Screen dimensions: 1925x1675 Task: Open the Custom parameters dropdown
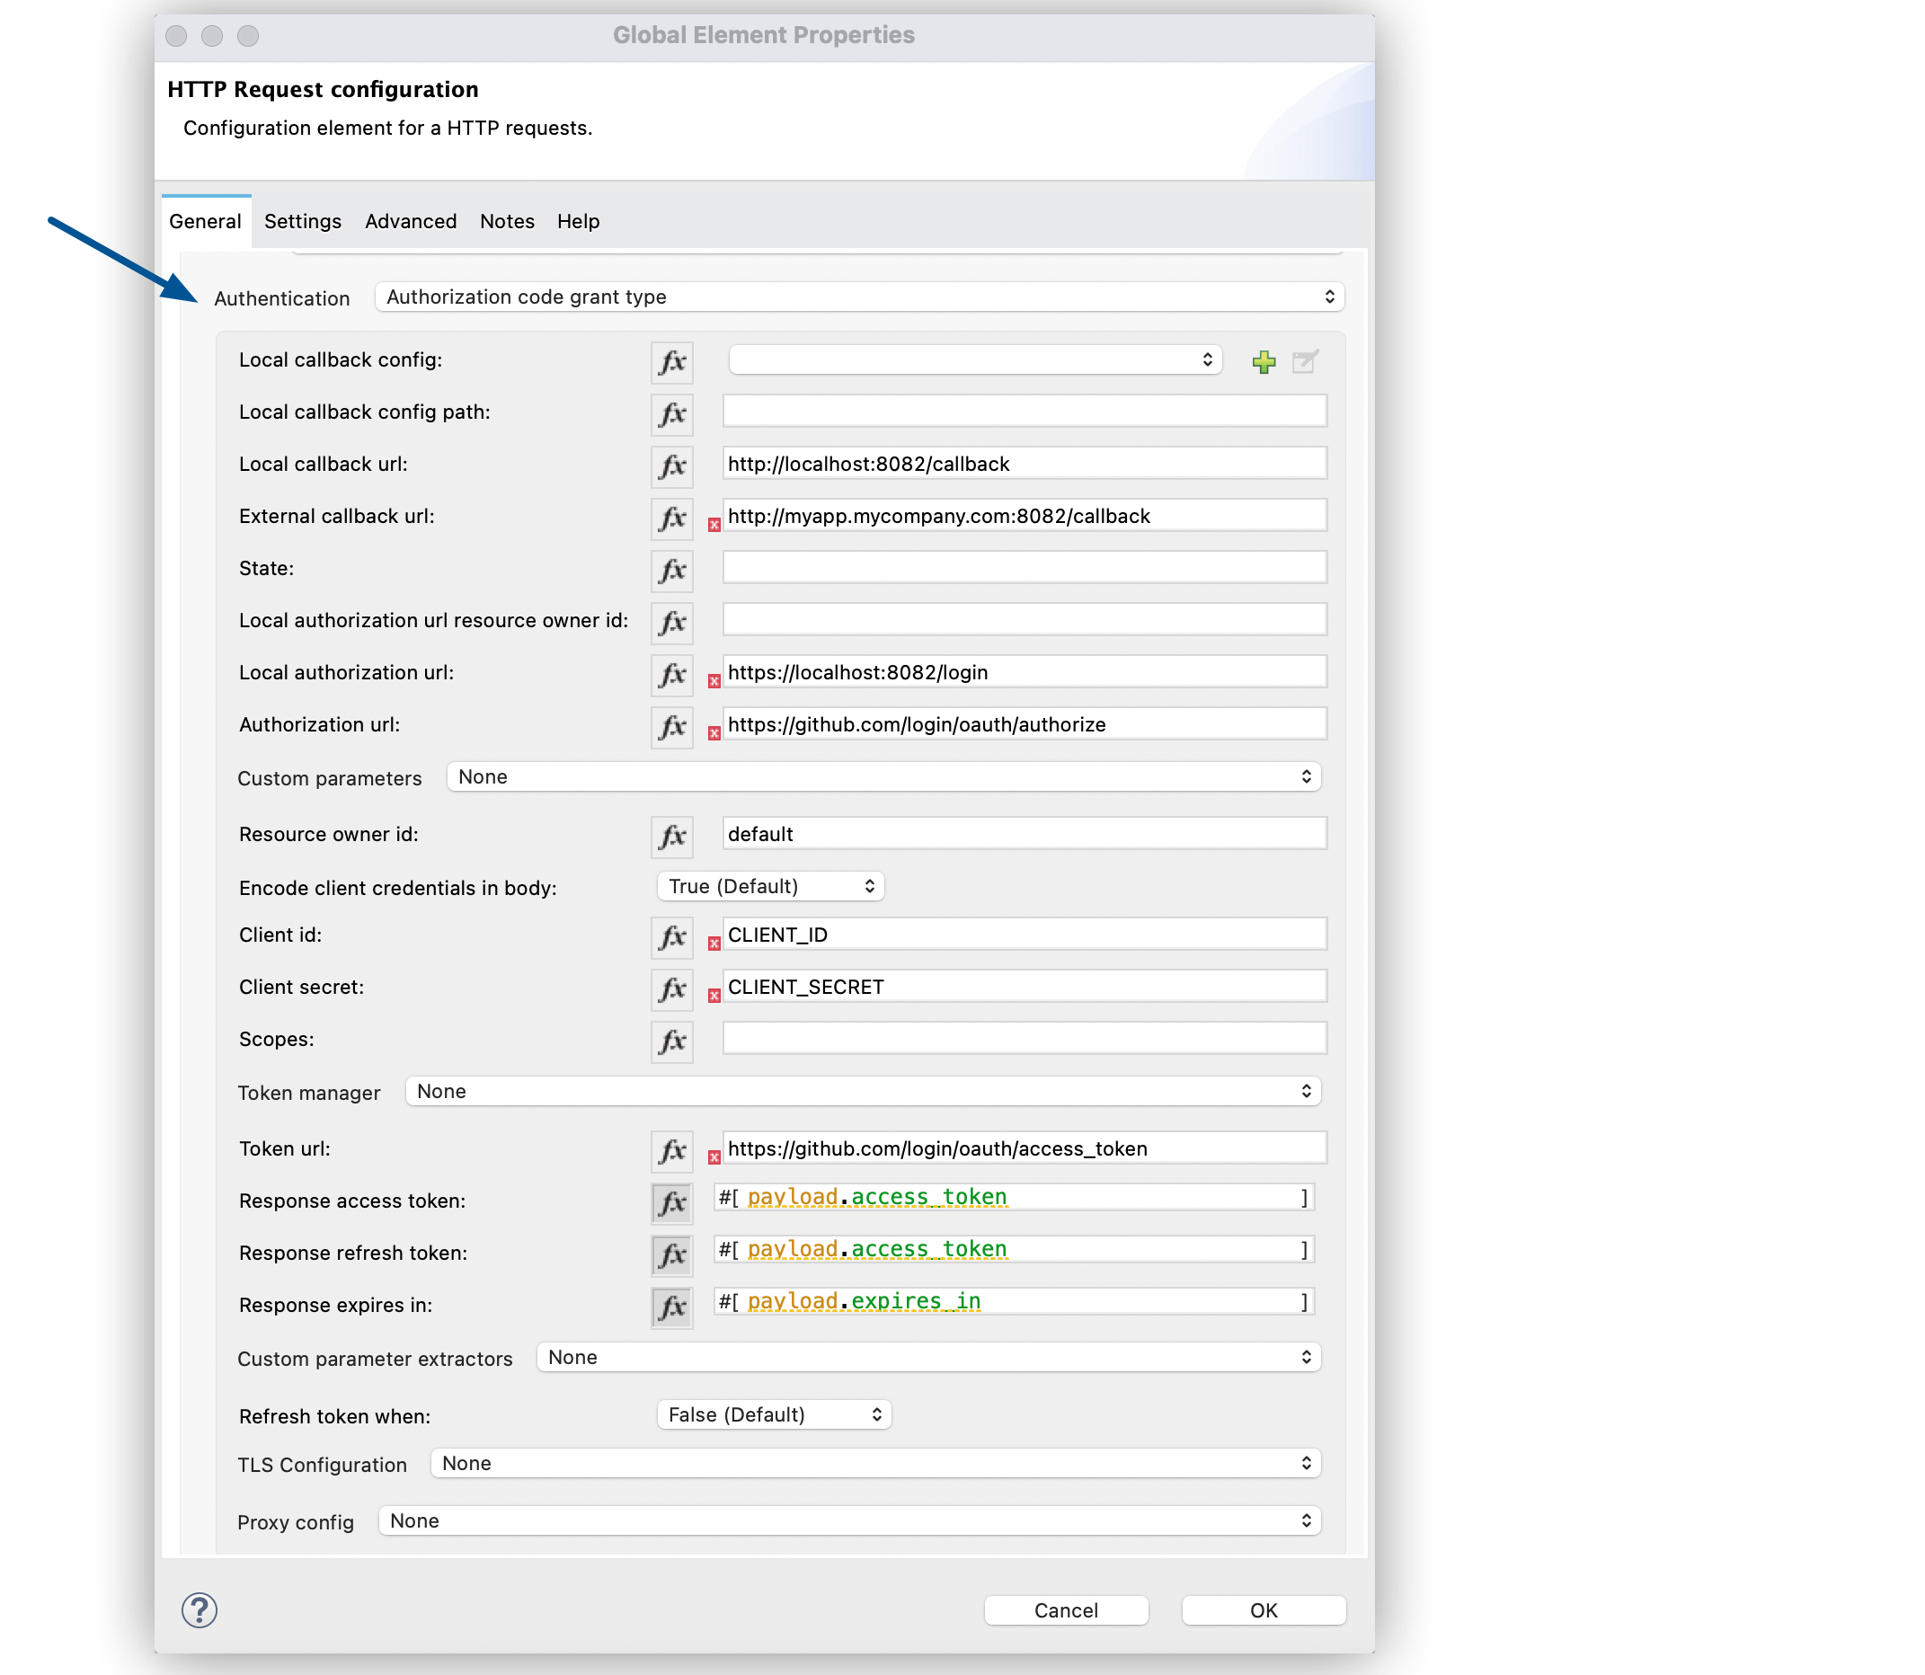(x=883, y=775)
